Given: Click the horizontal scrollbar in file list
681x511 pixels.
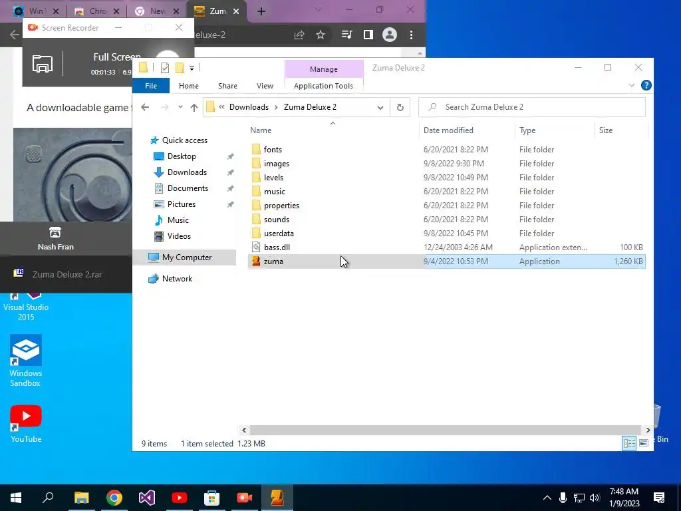Looking at the screenshot, I should [446, 430].
